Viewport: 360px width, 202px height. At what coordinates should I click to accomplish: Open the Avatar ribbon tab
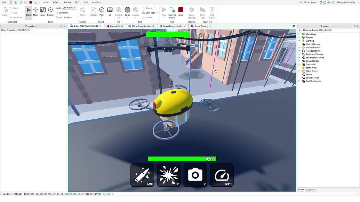(x=67, y=2)
